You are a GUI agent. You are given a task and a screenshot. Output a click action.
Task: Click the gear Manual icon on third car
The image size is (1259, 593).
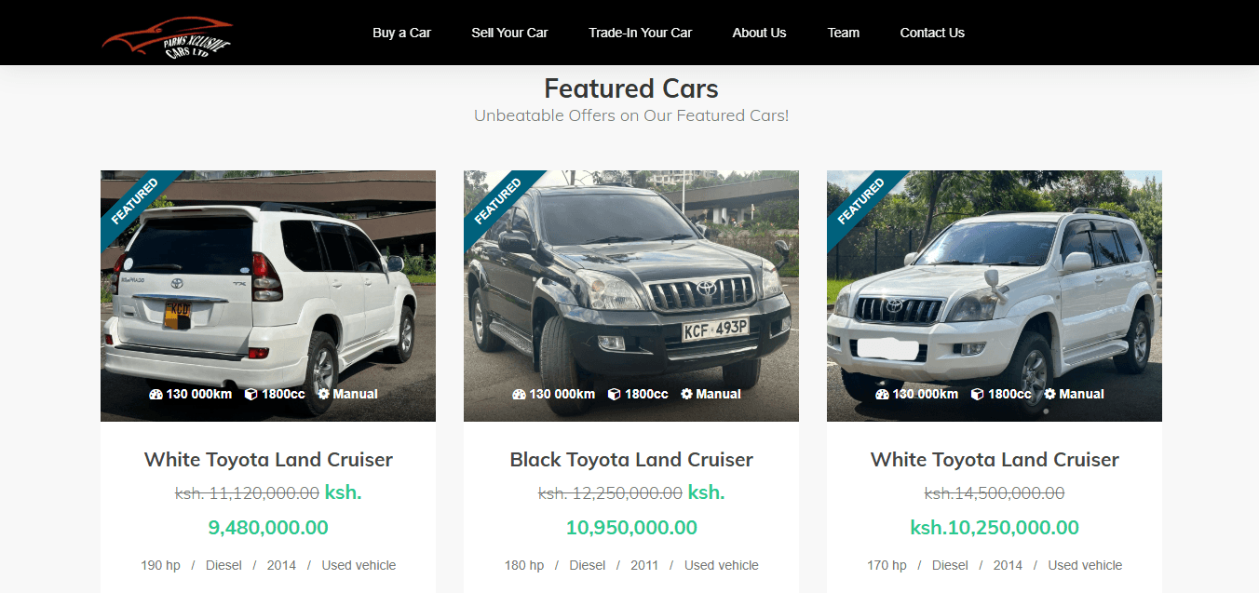pos(1049,394)
